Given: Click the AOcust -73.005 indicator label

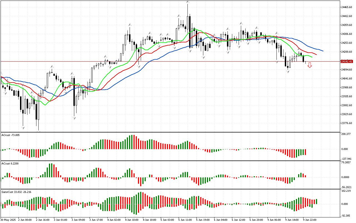Looking at the screenshot, I should pyautogui.click(x=11, y=135).
